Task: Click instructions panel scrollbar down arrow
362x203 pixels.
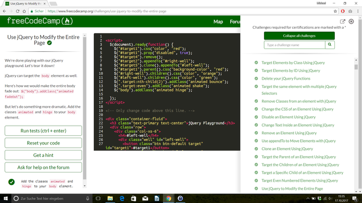Action: tap(84, 186)
